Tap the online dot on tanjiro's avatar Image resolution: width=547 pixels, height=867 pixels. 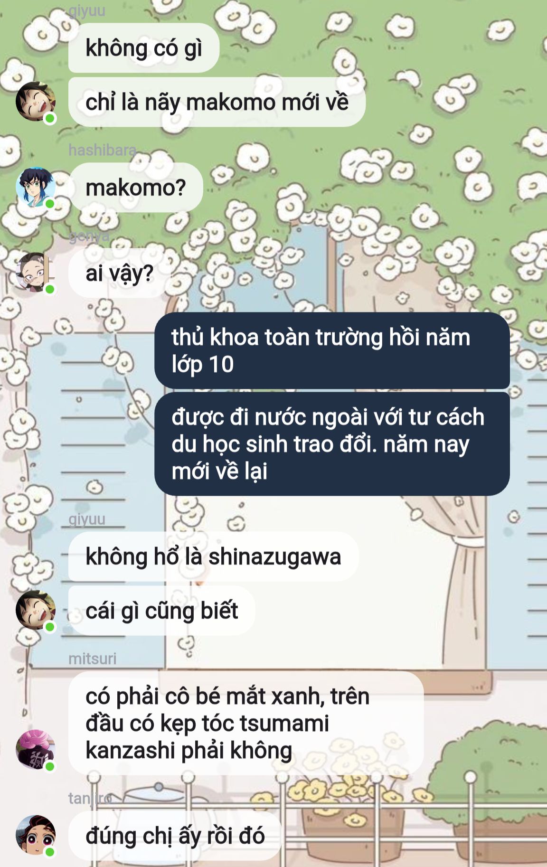[x=50, y=852]
